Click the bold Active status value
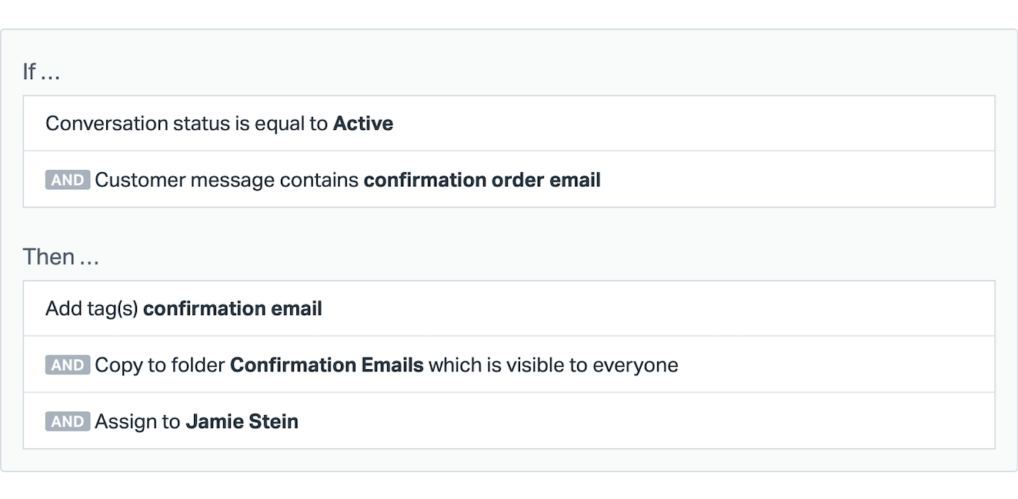Viewport: 1018px width, 499px height. 363,124
